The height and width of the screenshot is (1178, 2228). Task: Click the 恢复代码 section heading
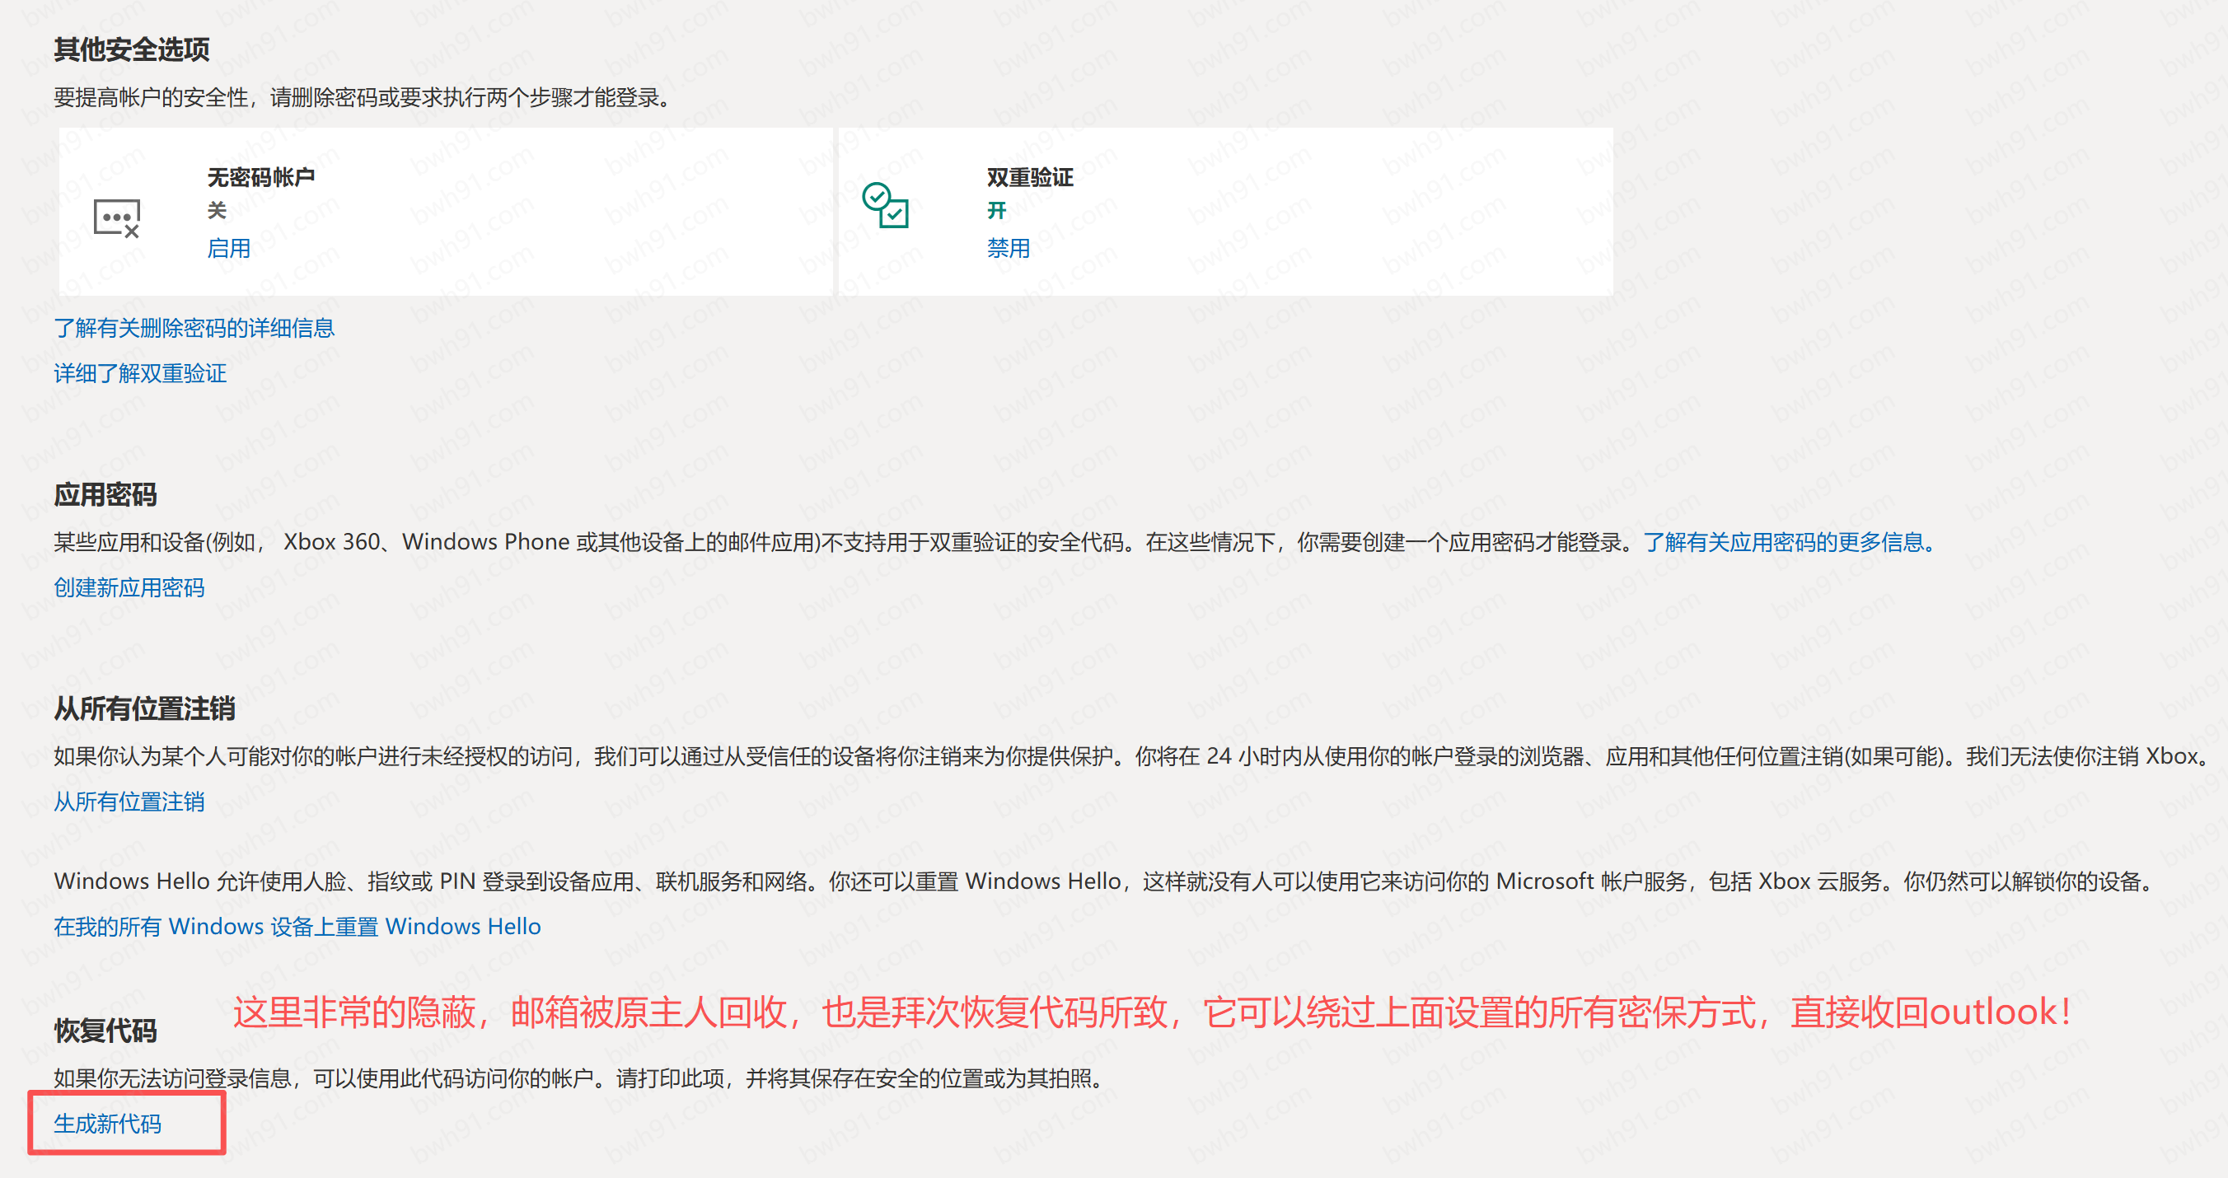(x=105, y=1030)
